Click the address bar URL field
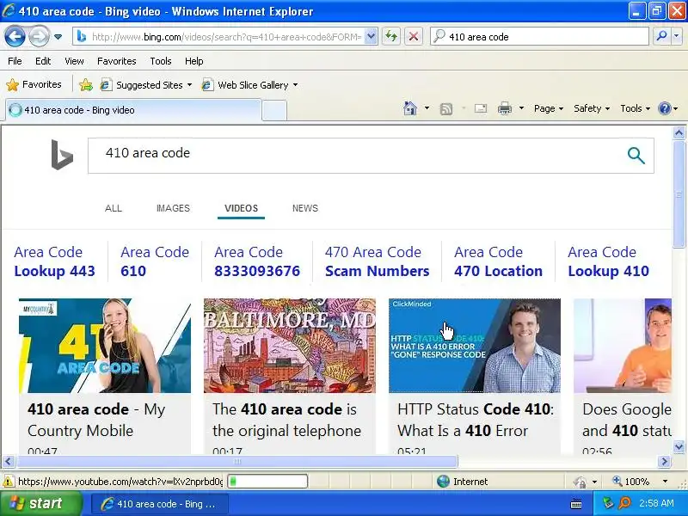688x516 pixels. tap(225, 37)
